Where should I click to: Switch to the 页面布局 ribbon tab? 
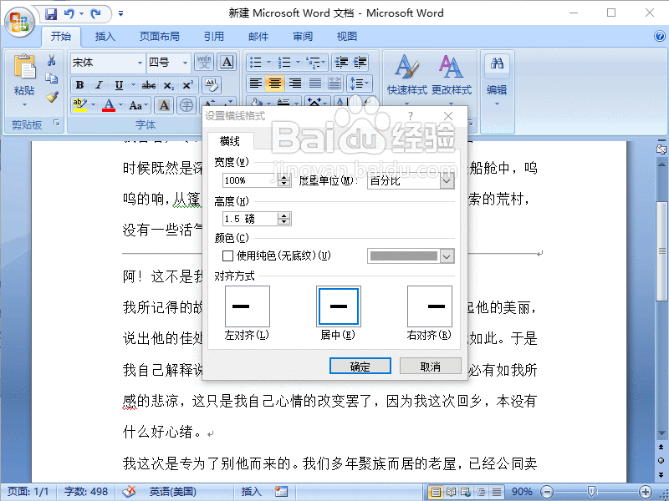pos(160,37)
